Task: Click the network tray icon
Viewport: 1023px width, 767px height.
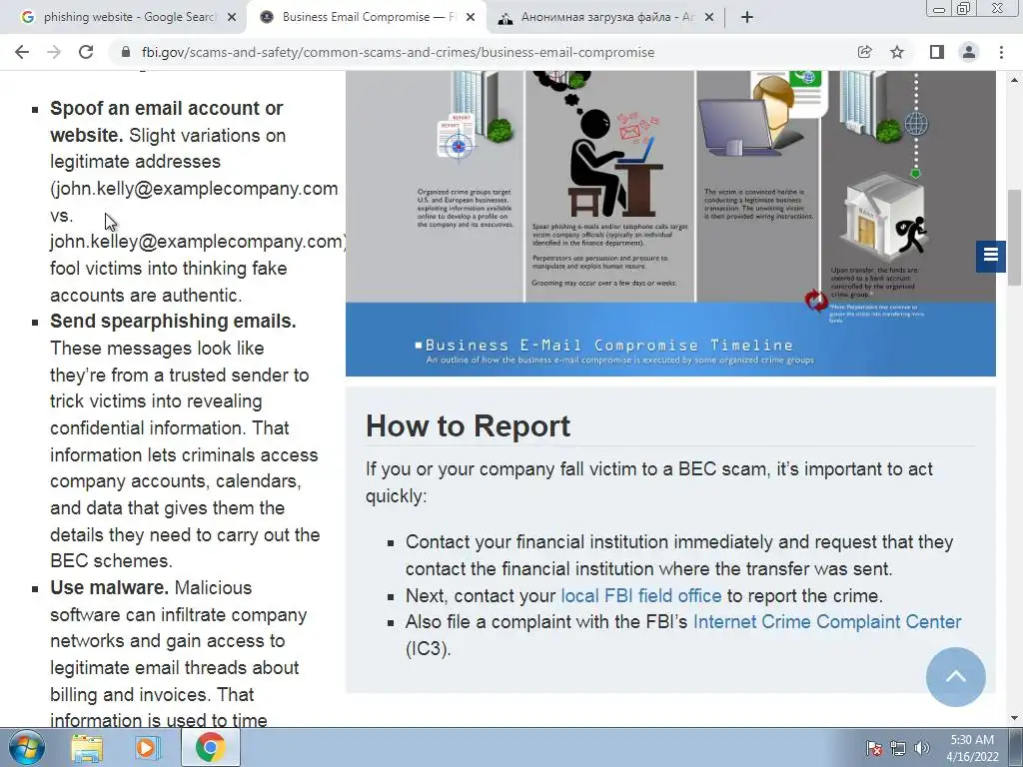Action: pyautogui.click(x=898, y=748)
